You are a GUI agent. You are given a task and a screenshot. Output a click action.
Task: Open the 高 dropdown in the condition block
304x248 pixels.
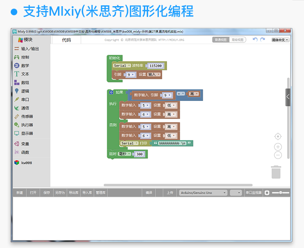point(194,94)
